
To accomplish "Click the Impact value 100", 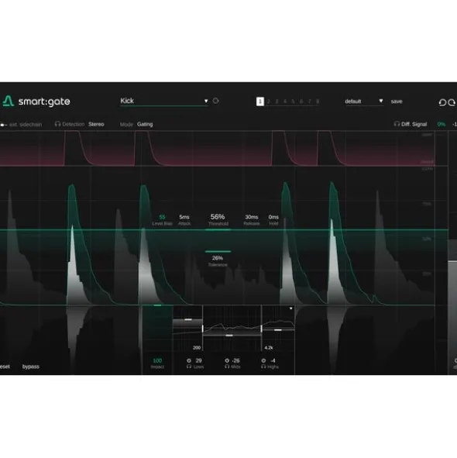I will coord(157,360).
